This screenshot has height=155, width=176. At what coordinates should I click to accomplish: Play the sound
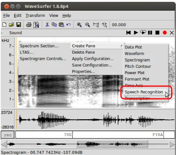pyautogui.click(x=136, y=33)
